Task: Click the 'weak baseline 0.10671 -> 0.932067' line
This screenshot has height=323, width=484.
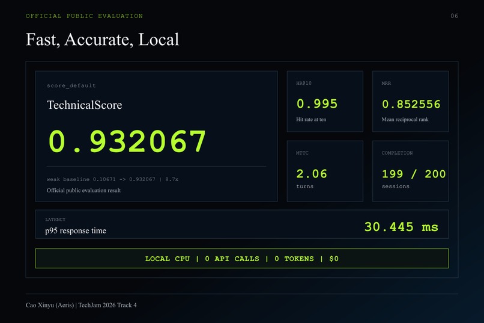Action: [112, 179]
